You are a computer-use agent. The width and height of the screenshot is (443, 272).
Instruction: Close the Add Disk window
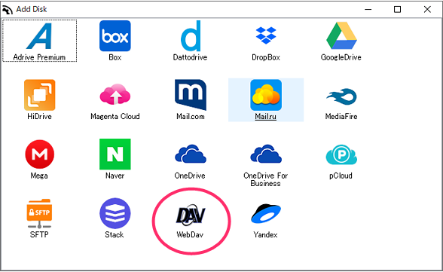pos(427,9)
